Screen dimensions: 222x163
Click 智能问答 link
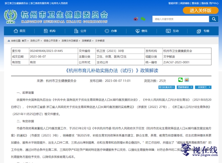[173, 3]
